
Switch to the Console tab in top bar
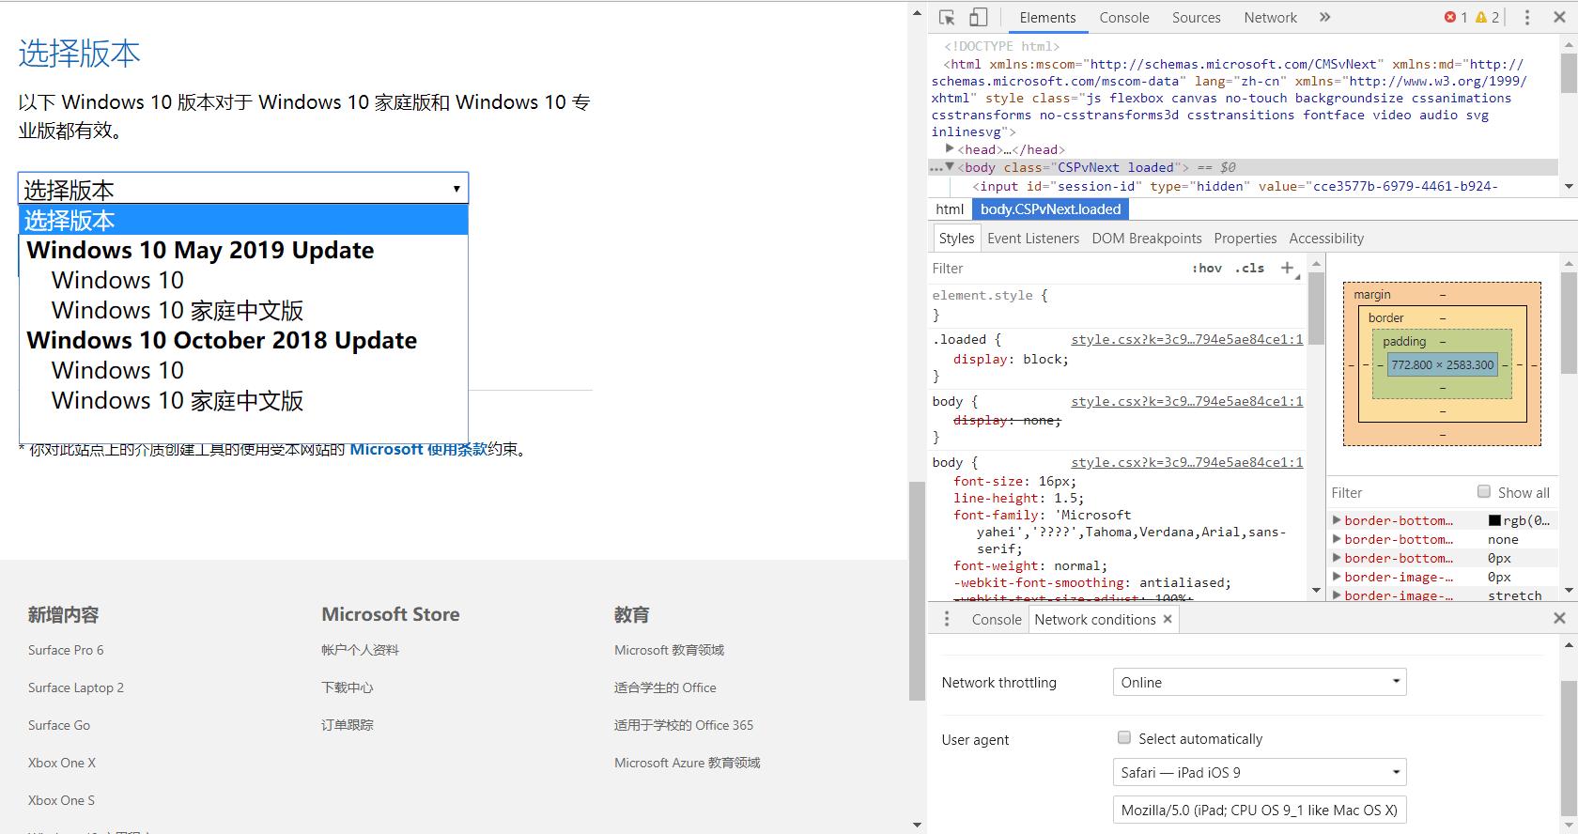[x=1124, y=17]
